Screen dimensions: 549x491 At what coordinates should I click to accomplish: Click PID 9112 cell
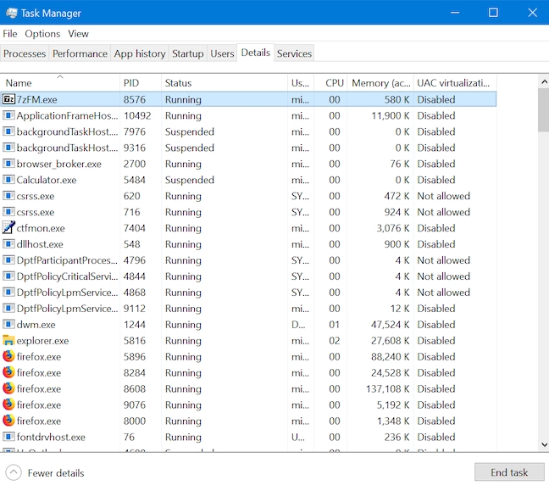click(135, 309)
